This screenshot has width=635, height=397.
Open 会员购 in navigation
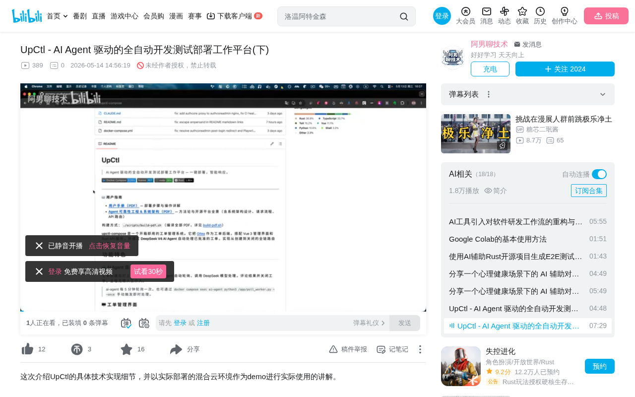click(x=154, y=16)
